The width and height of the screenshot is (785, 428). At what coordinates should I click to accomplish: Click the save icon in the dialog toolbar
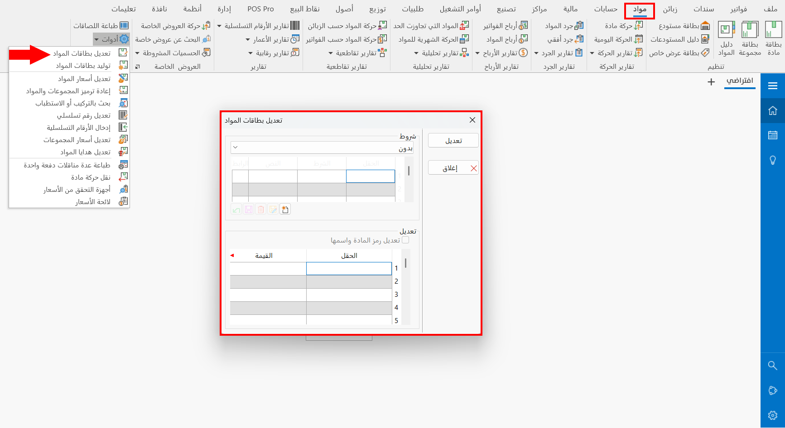click(x=248, y=209)
